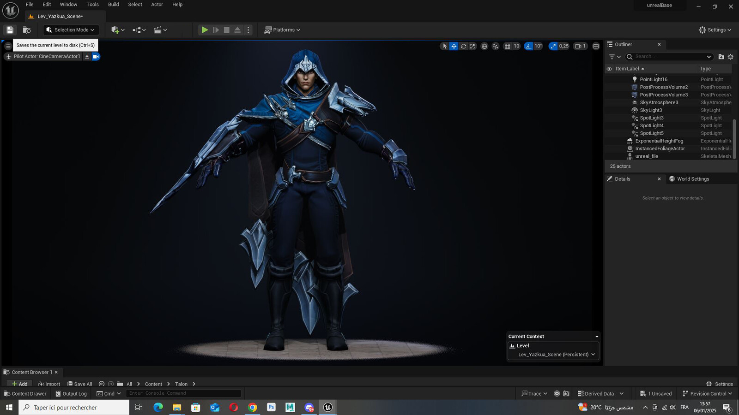Activate the Scale tool in viewport
Viewport: 739px width, 415px height.
click(x=472, y=46)
